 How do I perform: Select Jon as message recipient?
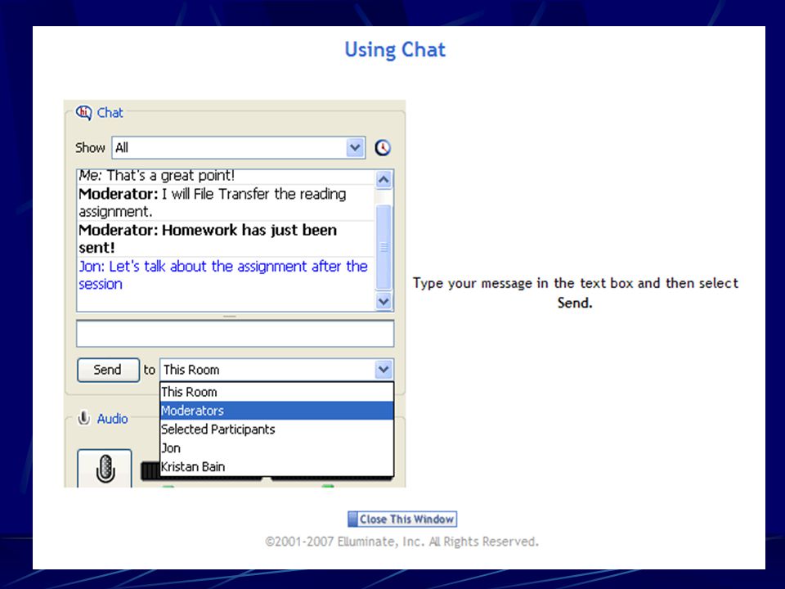click(x=277, y=447)
